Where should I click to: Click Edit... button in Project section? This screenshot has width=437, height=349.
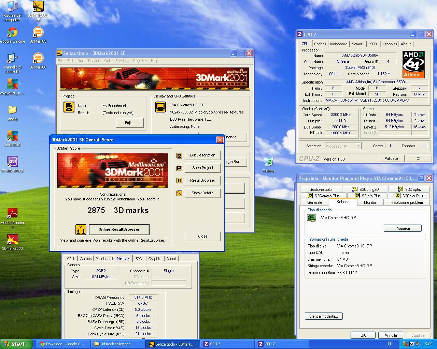coord(129,123)
